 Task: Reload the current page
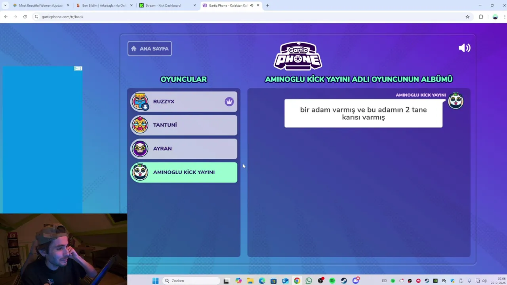click(x=25, y=17)
